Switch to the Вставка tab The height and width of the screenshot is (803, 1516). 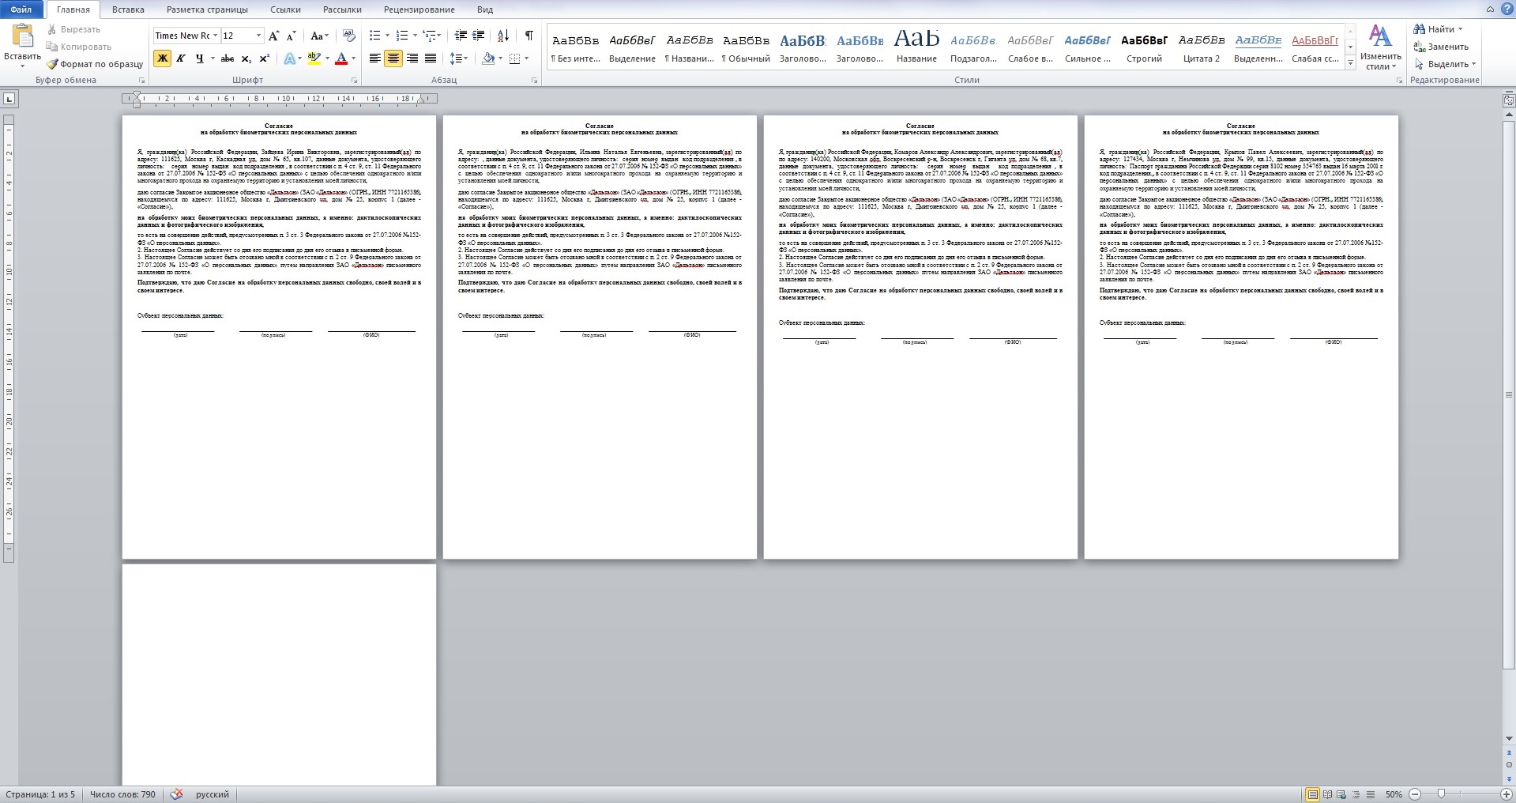[128, 9]
